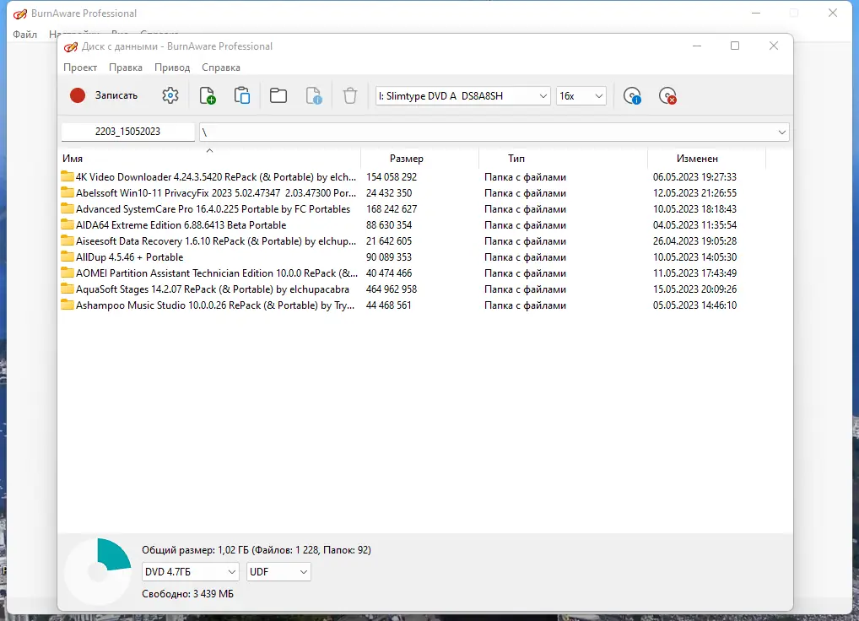Click the erase disc icon

pyautogui.click(x=667, y=96)
